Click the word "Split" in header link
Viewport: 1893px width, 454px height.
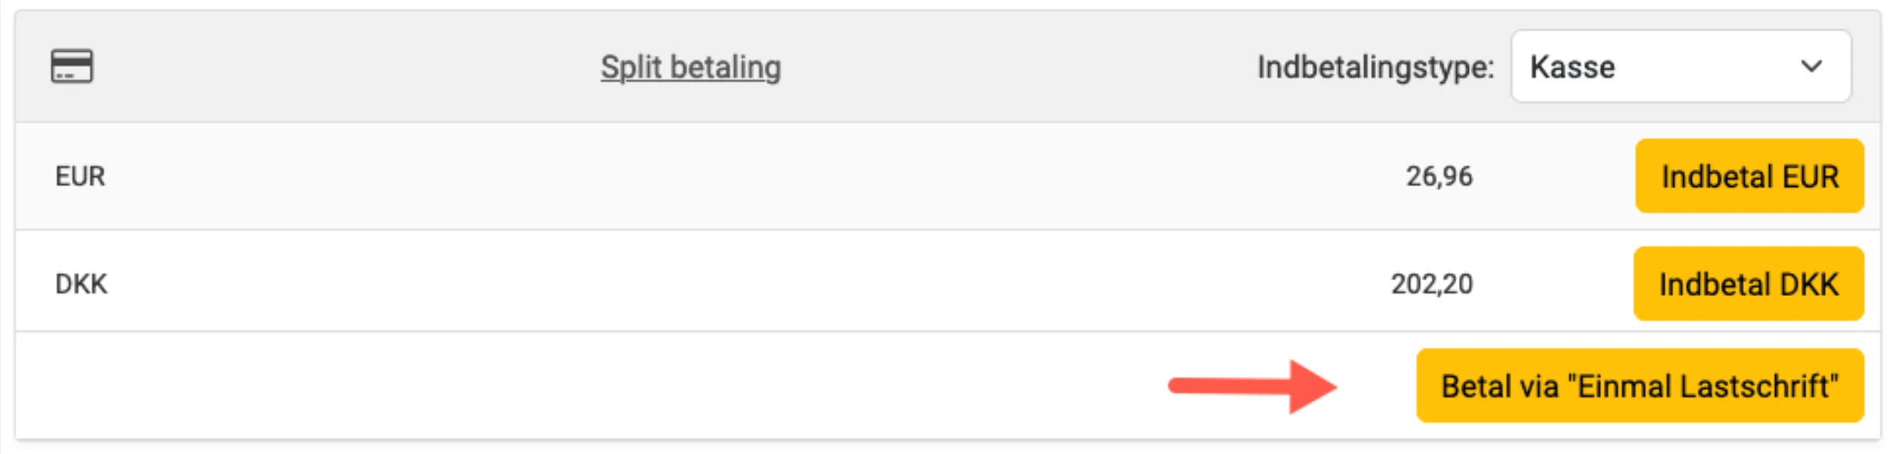pos(631,67)
